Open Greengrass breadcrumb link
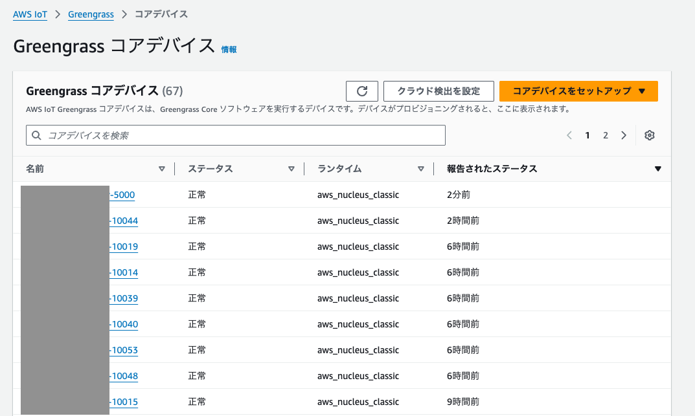 click(91, 15)
